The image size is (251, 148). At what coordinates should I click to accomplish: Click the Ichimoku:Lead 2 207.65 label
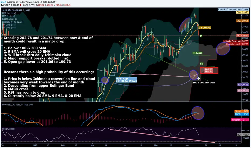(237, 44)
